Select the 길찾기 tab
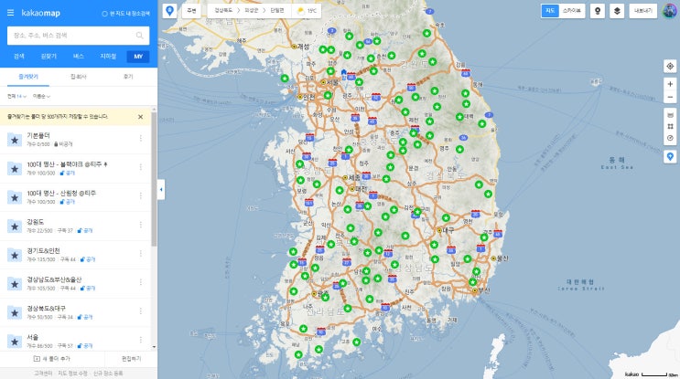 point(49,57)
